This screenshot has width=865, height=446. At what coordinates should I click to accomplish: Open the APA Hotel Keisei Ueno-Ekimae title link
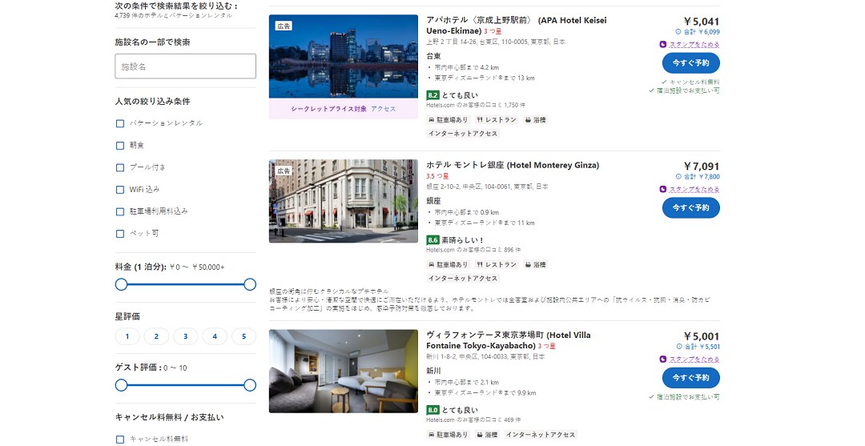(517, 26)
